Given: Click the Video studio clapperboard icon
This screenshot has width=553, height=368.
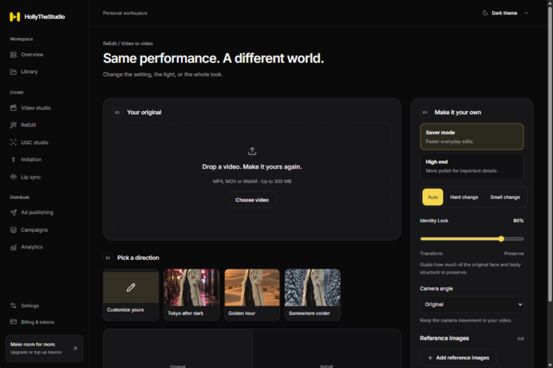Looking at the screenshot, I should (x=13, y=108).
